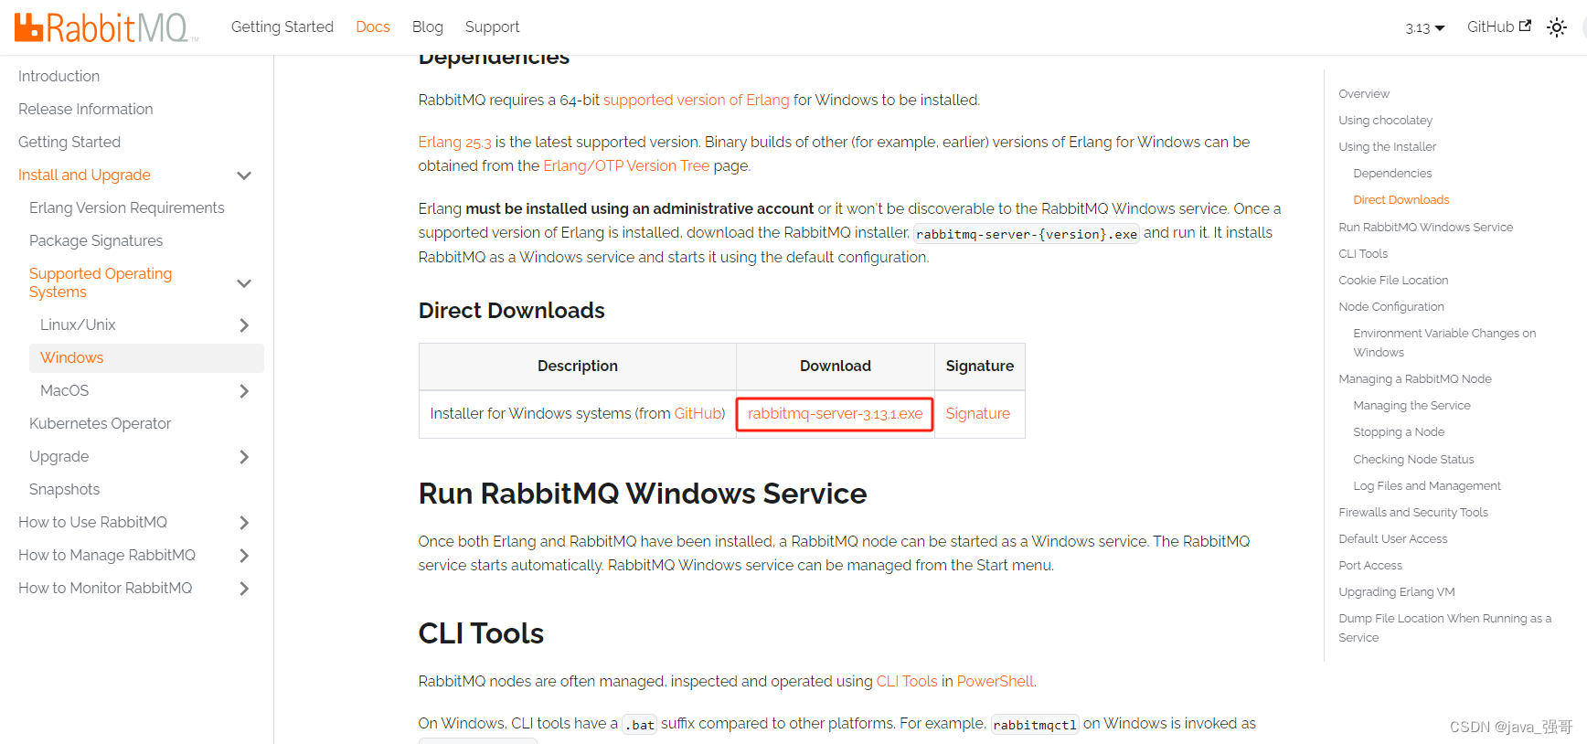Open Getting Started in top navbar

tap(282, 27)
